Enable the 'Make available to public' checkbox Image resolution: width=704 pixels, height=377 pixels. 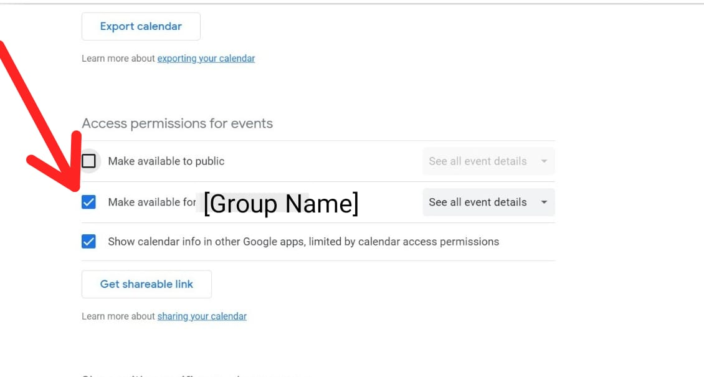[89, 161]
